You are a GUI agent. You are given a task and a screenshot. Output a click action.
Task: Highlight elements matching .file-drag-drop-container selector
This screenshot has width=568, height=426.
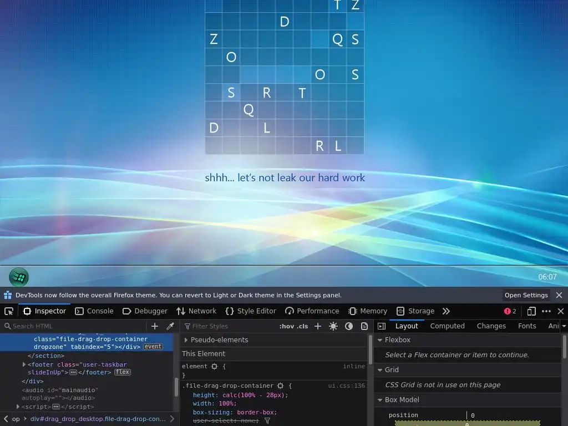click(280, 386)
